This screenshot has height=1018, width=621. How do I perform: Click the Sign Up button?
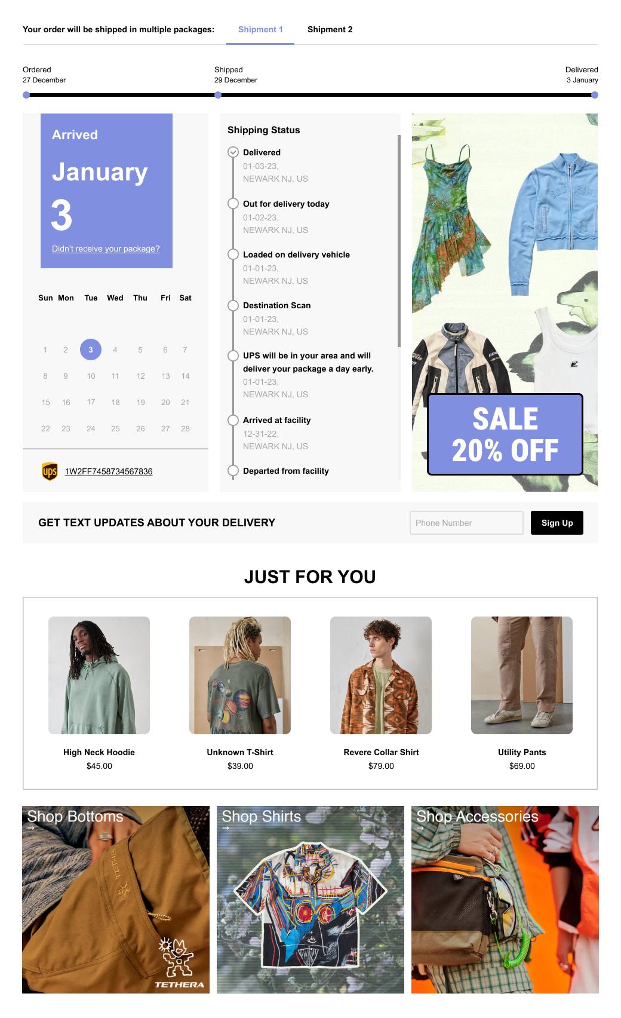pyautogui.click(x=557, y=523)
